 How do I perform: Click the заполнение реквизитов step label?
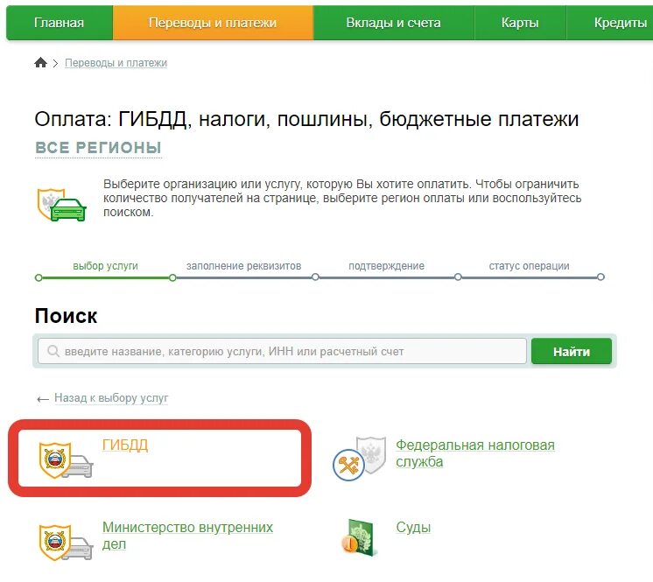(243, 266)
